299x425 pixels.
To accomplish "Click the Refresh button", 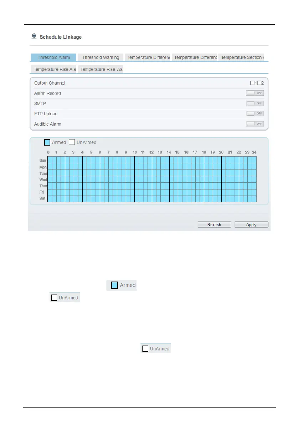I will coord(214,225).
